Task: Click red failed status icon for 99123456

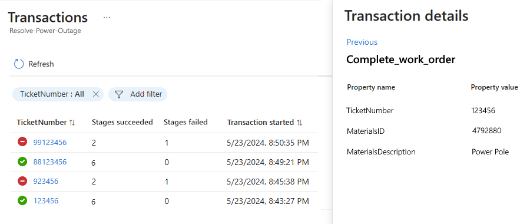Action: pyautogui.click(x=22, y=143)
